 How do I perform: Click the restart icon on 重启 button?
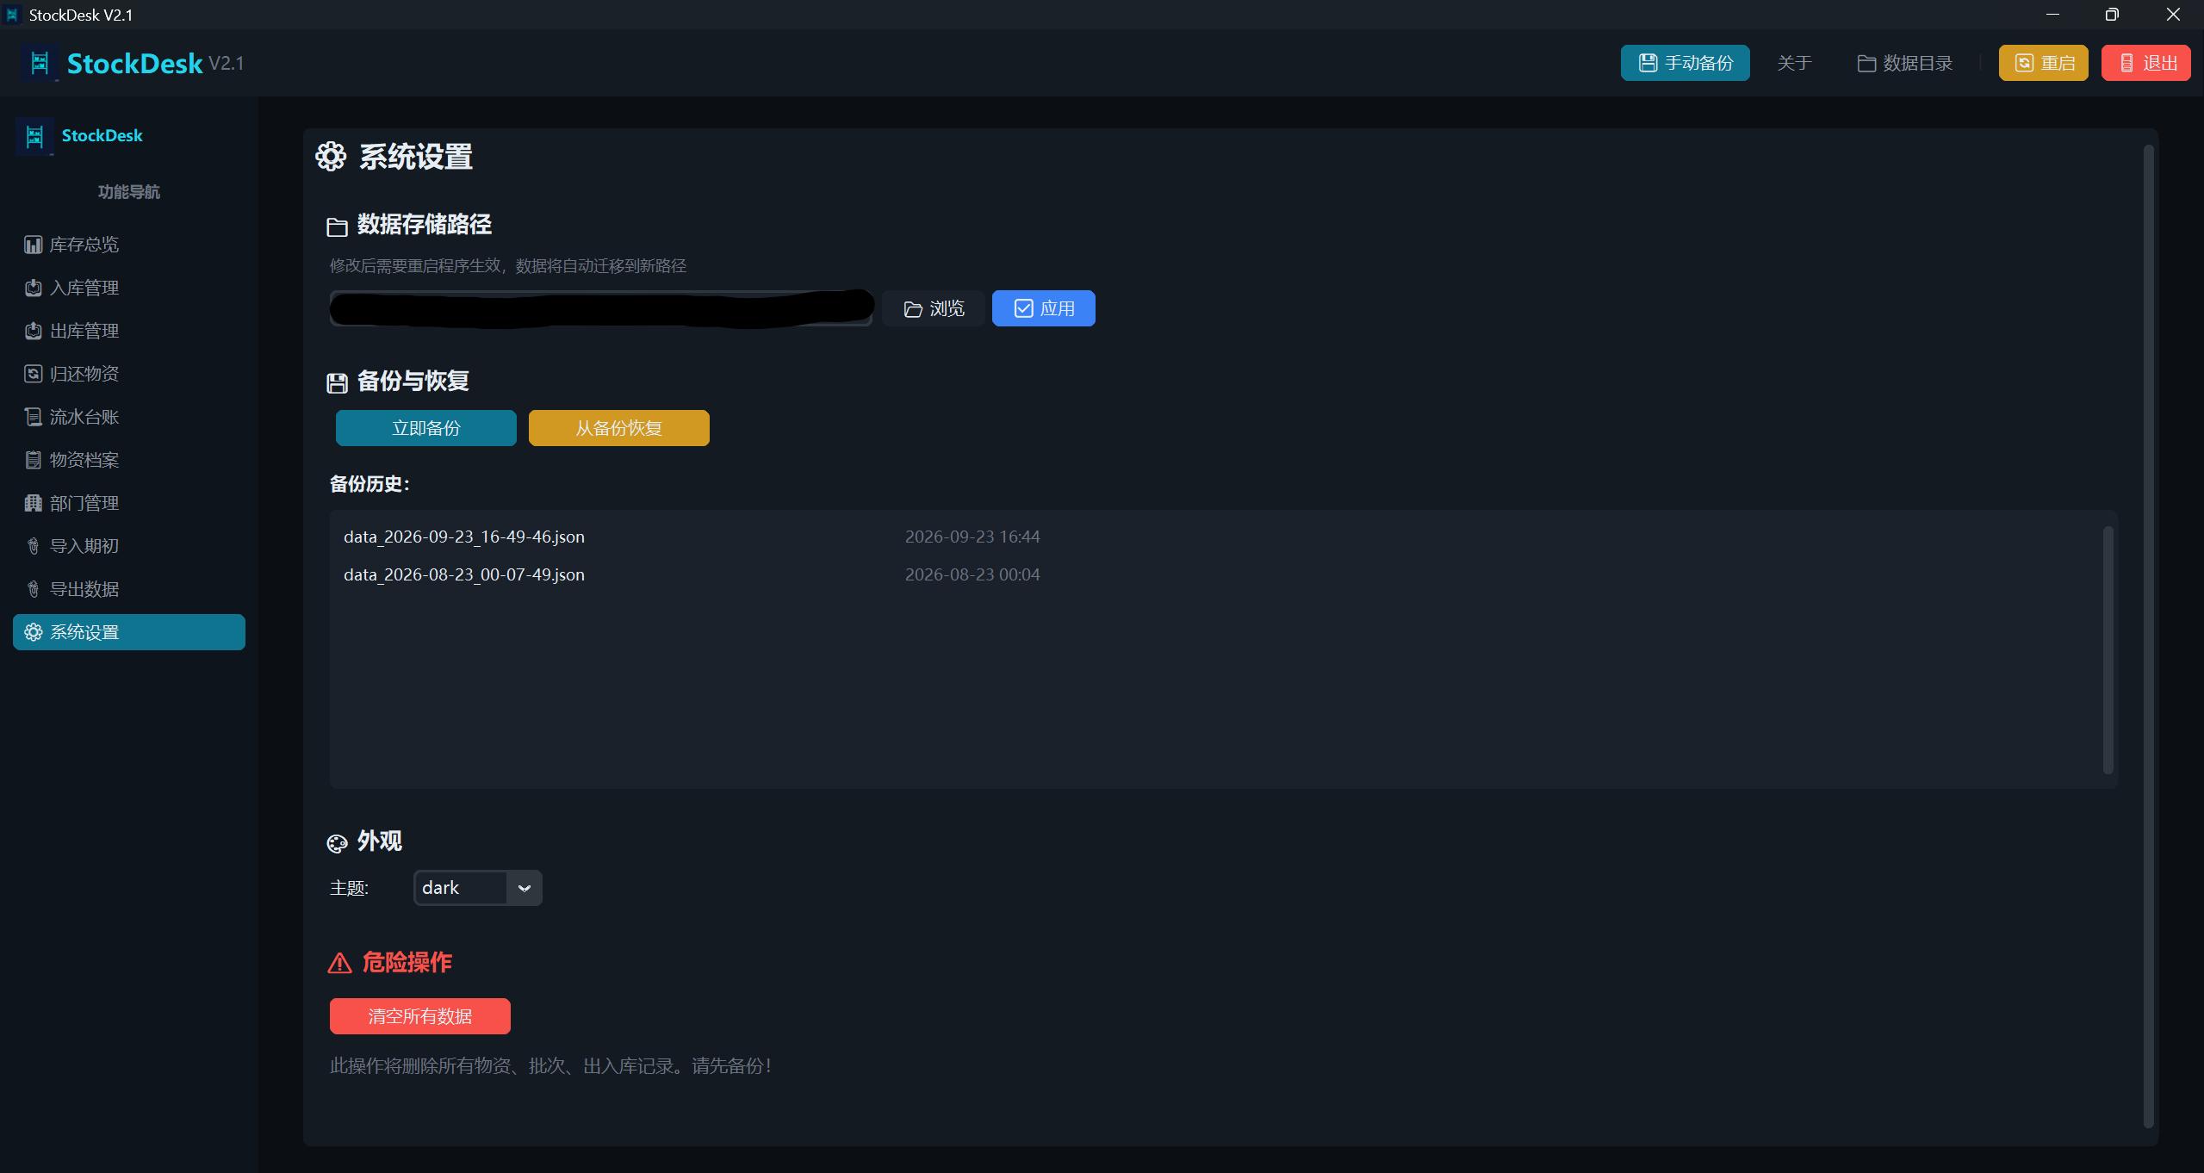[x=2025, y=63]
